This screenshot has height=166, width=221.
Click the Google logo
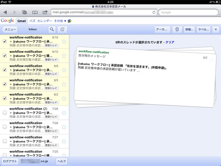coord(7,21)
